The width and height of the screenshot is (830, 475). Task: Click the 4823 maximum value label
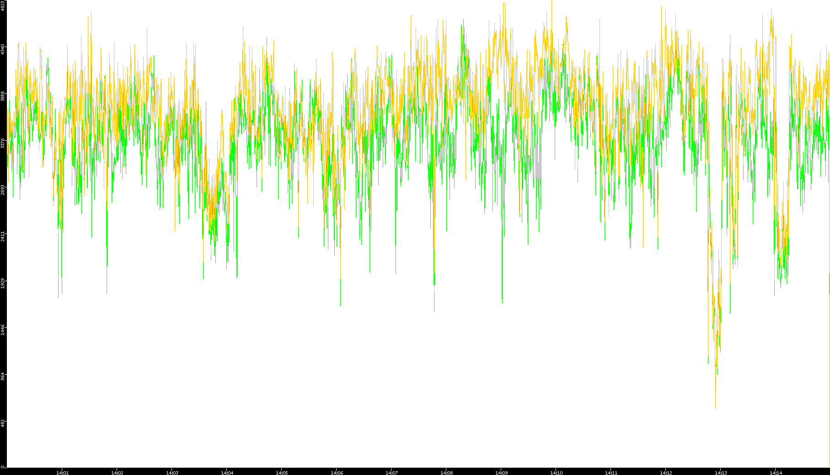(3, 6)
